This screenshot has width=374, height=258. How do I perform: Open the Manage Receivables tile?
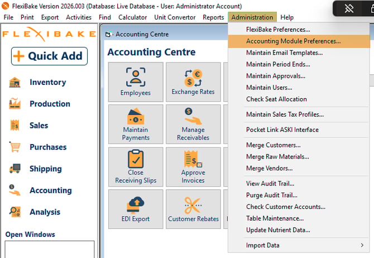point(193,124)
